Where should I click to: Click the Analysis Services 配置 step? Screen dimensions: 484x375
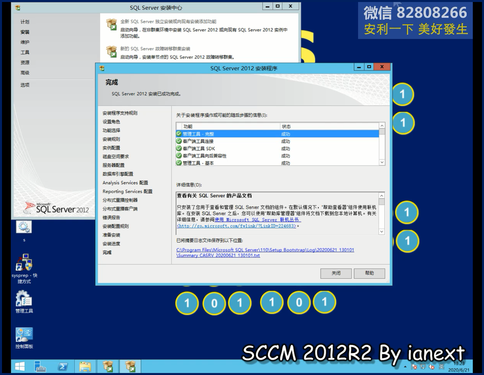[x=125, y=183]
